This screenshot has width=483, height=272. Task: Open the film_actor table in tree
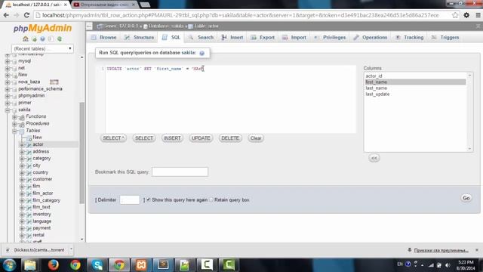(43, 193)
